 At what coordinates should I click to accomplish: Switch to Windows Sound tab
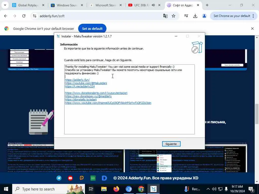[x=67, y=5]
